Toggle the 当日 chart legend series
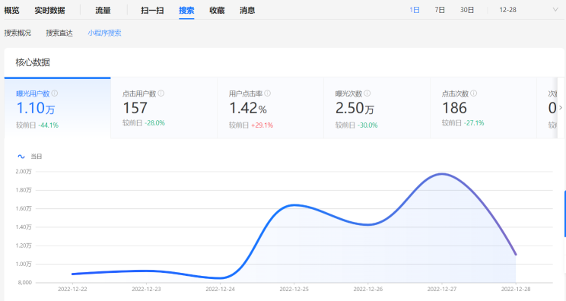 click(x=30, y=157)
